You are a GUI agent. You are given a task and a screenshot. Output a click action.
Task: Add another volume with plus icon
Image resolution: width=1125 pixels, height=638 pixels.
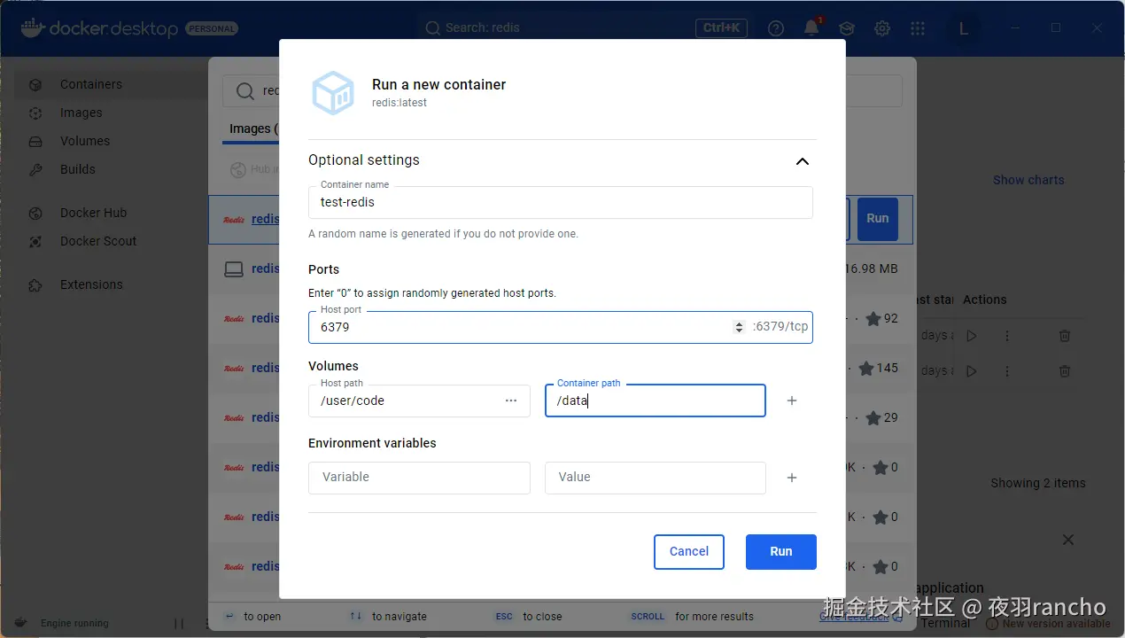click(x=792, y=401)
